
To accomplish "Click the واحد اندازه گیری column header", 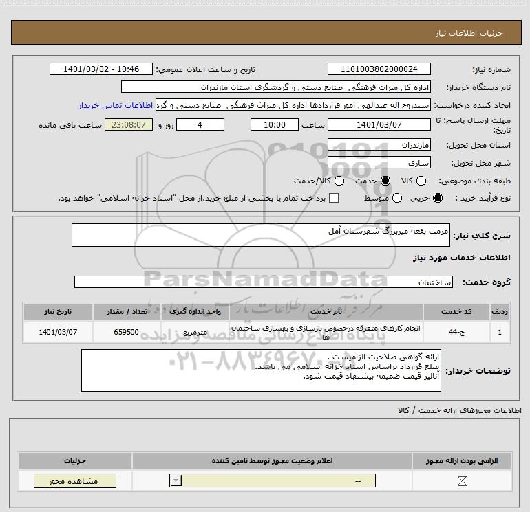I will (195, 311).
